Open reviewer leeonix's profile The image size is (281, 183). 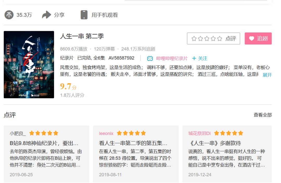click(x=106, y=133)
